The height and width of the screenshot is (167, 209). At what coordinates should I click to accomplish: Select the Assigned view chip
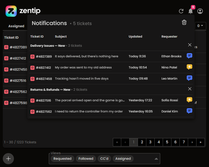pyautogui.click(x=123, y=159)
